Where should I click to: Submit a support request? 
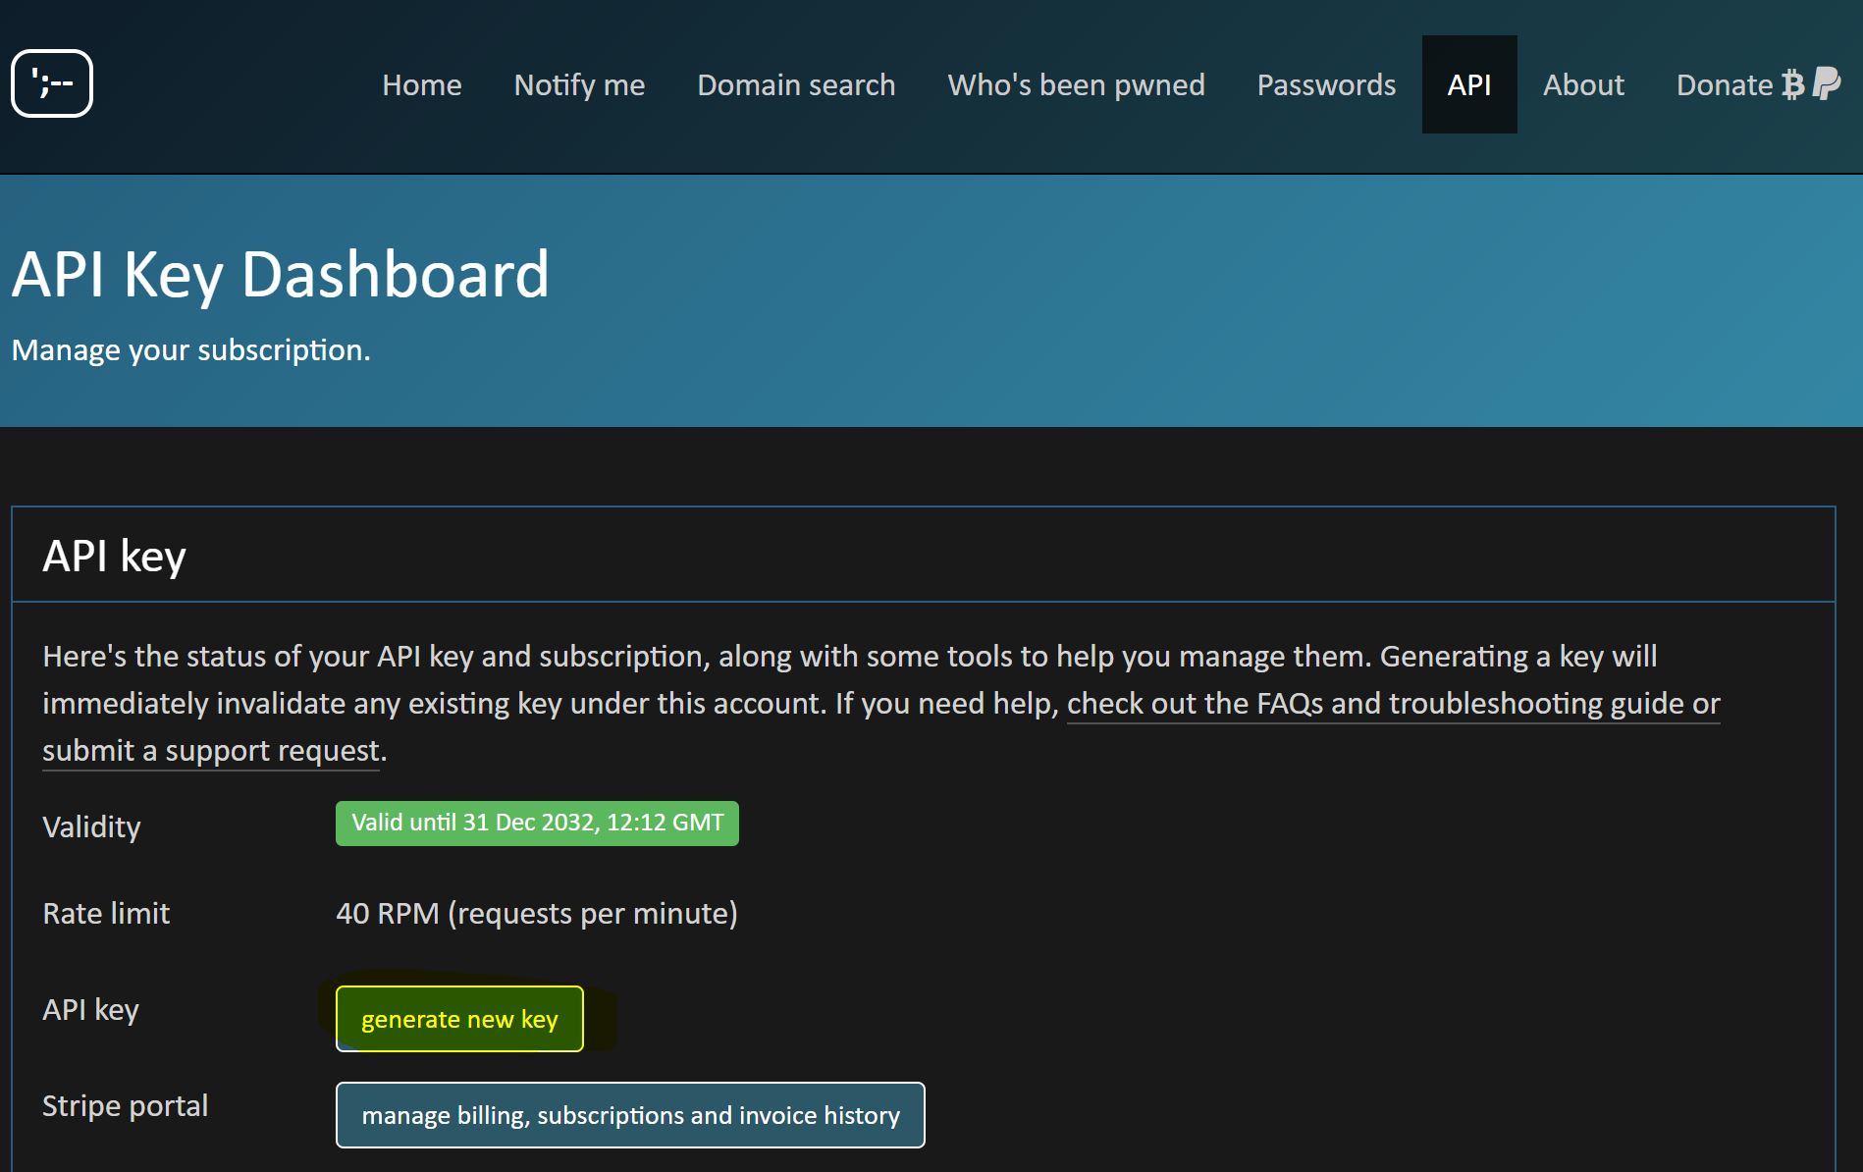click(x=209, y=750)
